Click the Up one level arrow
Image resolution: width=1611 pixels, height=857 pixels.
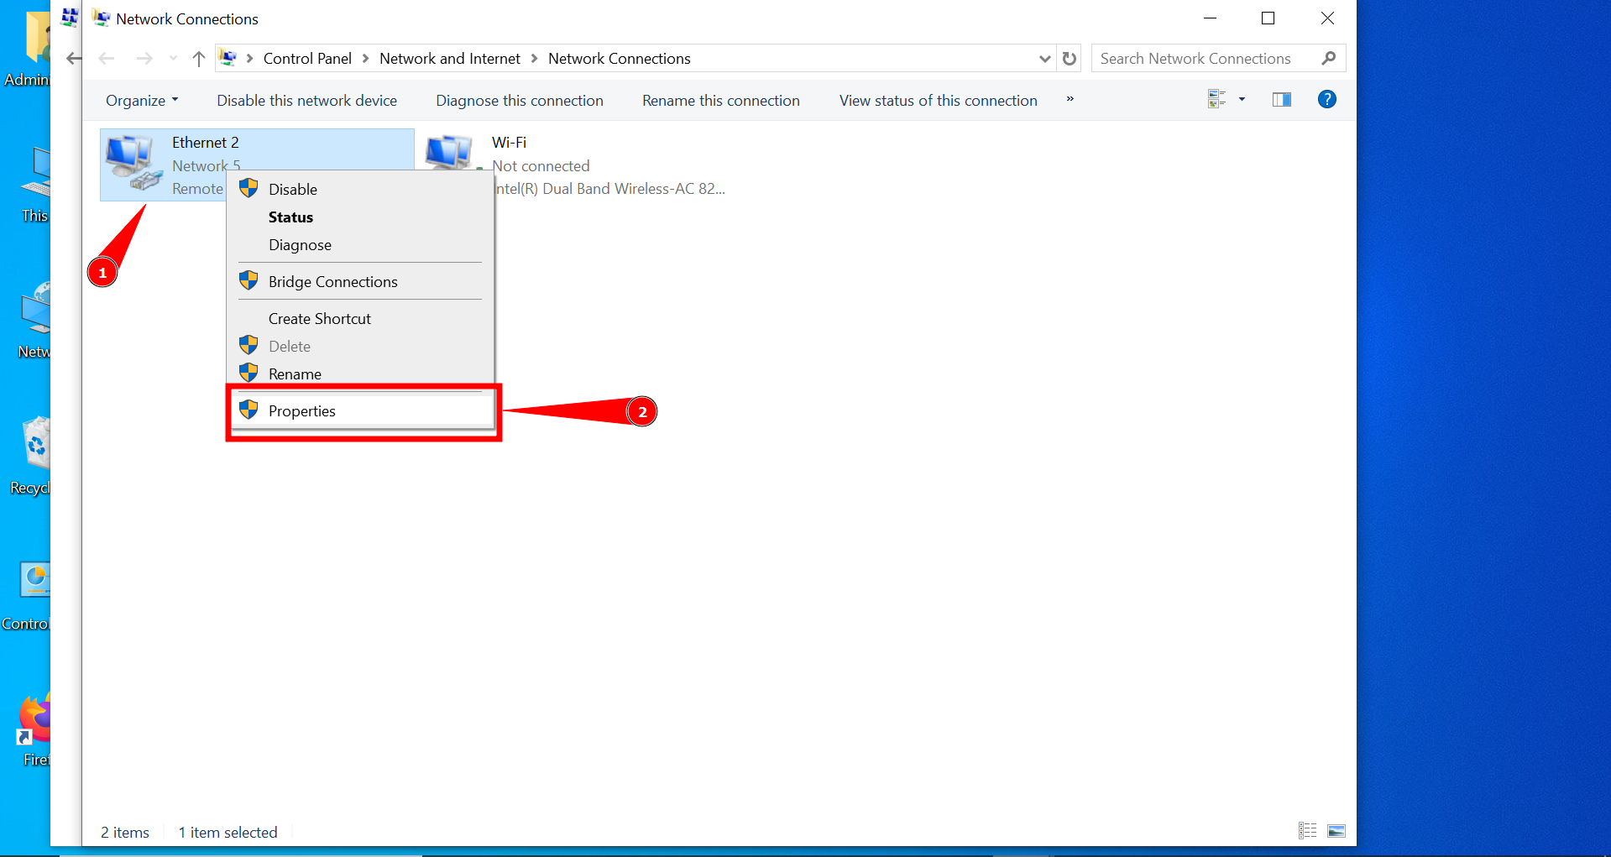(198, 59)
